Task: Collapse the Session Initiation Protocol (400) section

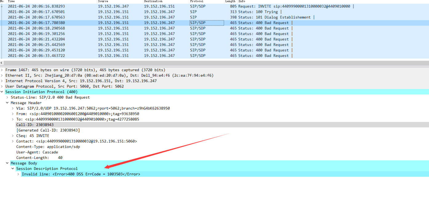Action: click(2, 92)
